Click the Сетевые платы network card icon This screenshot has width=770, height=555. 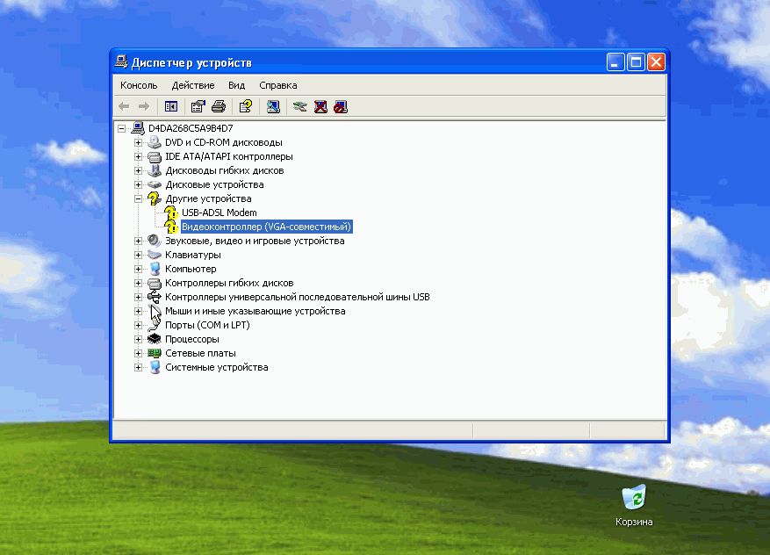point(155,353)
